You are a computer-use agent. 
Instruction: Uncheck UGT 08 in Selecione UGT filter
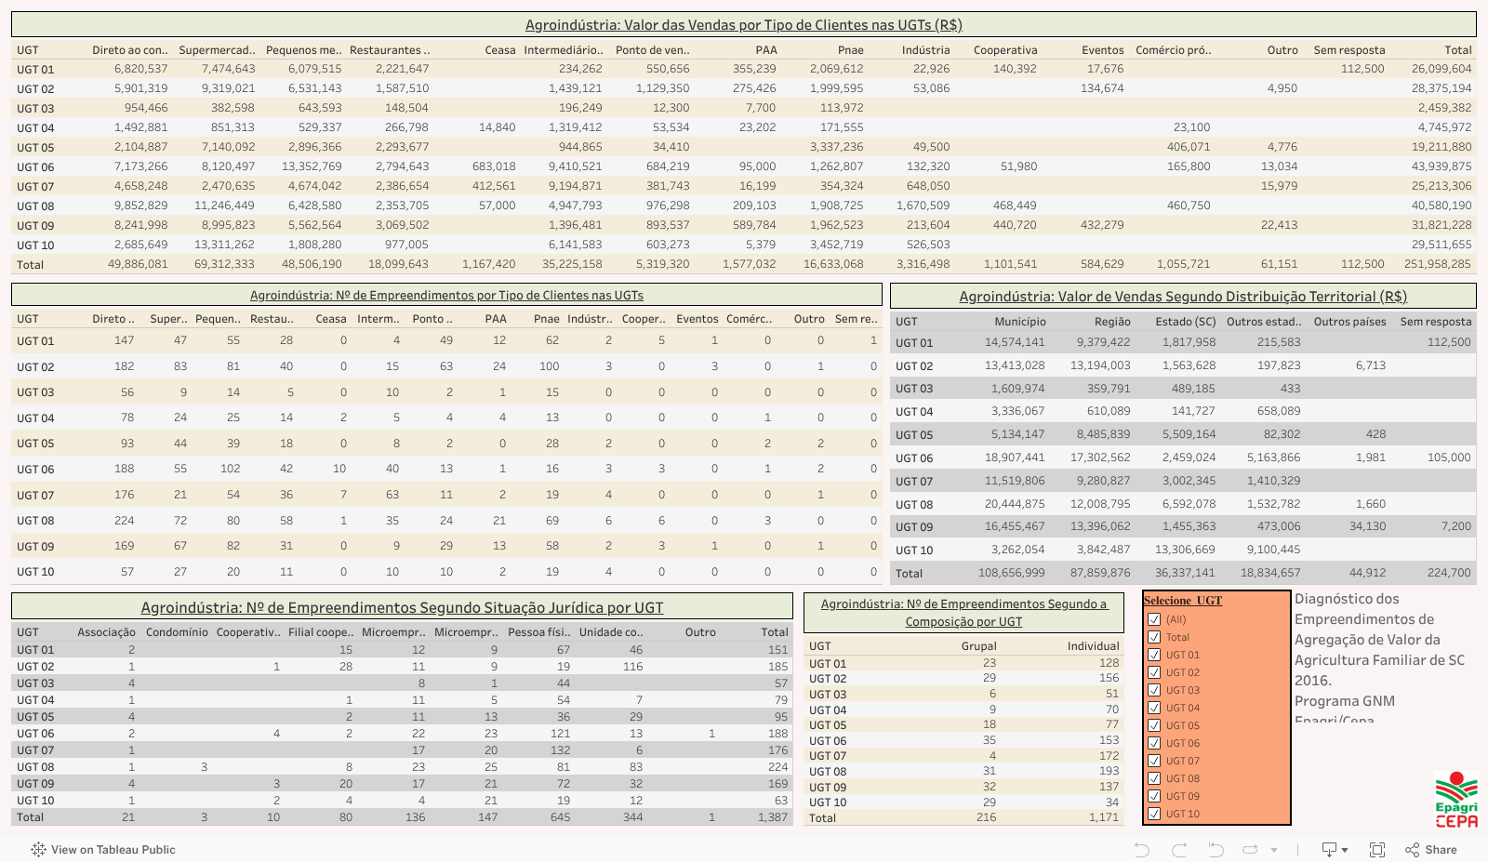(1154, 778)
